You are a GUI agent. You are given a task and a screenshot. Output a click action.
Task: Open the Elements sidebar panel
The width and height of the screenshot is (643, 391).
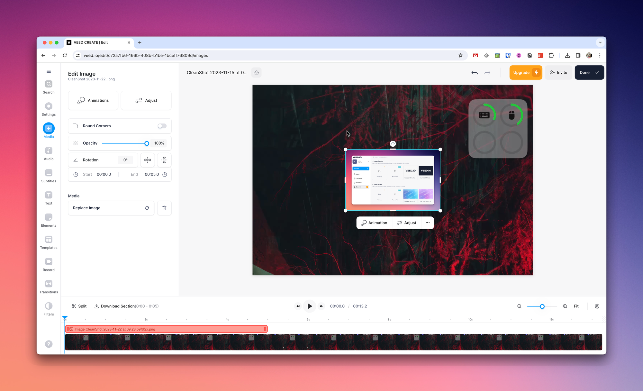click(49, 220)
